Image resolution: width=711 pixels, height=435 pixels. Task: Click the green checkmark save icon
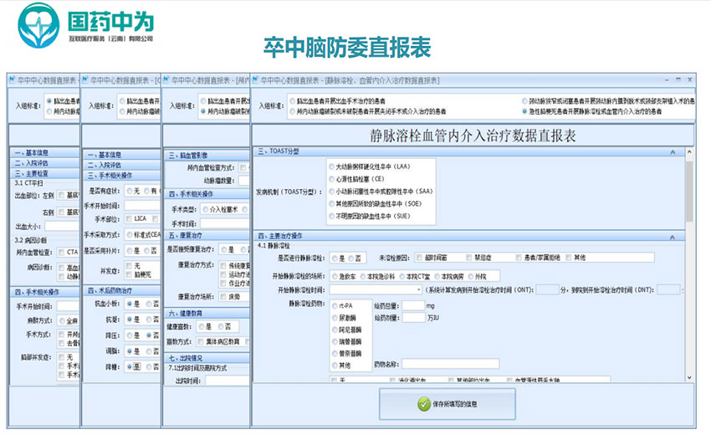tap(423, 404)
